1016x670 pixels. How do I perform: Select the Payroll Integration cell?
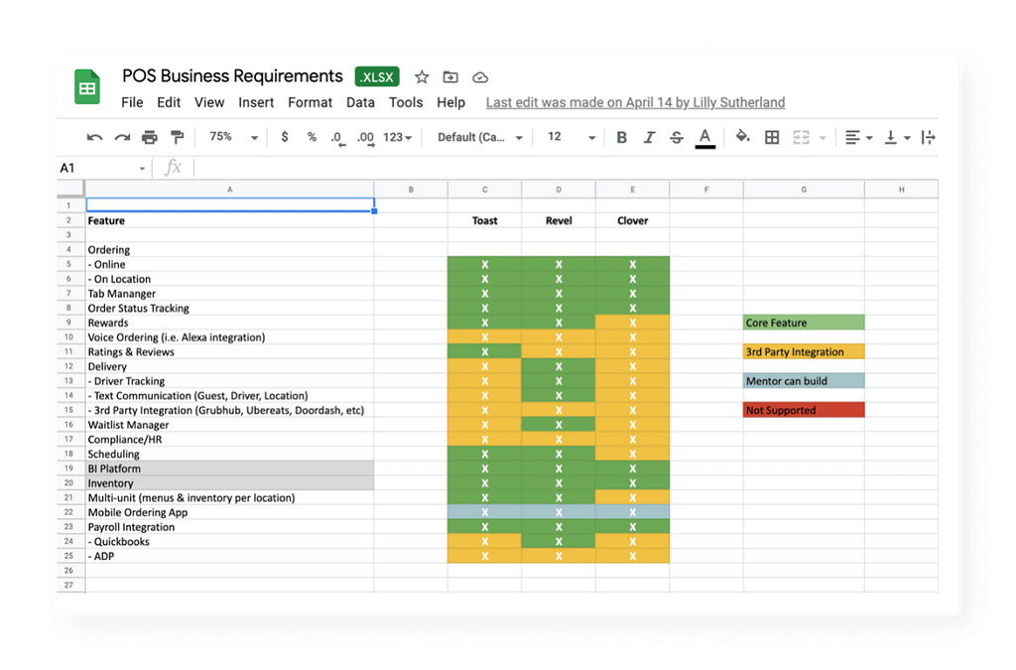coord(229,527)
